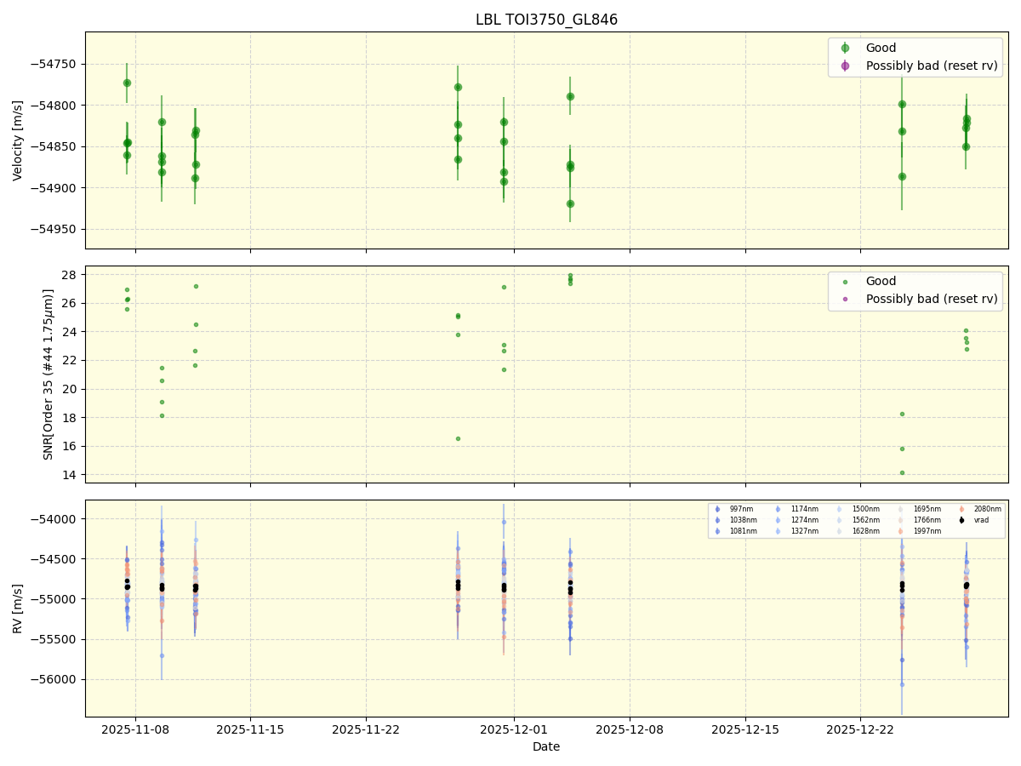Screen dimensions: 1021x766
Task: Click the lowest SNR point near 14
Action: click(902, 472)
